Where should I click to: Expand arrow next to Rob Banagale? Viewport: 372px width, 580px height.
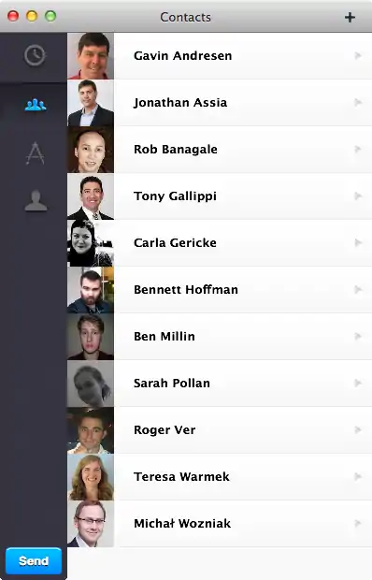[x=358, y=149]
